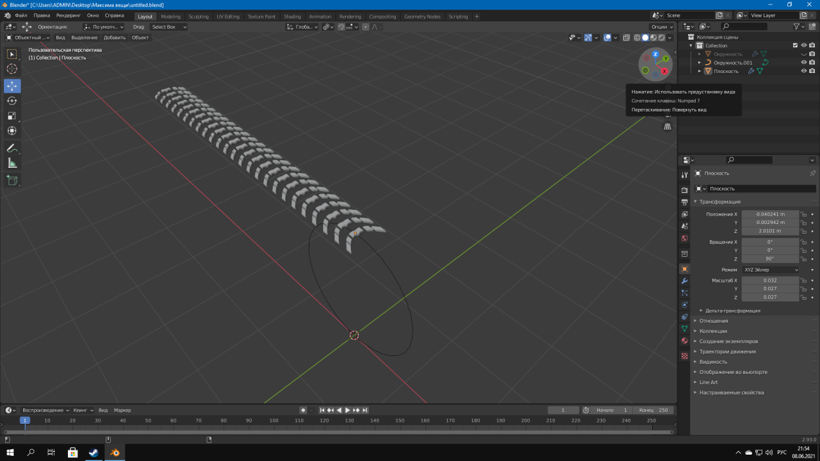Viewport: 820px width, 461px height.
Task: Open the Опции options dropdown
Action: (x=662, y=27)
